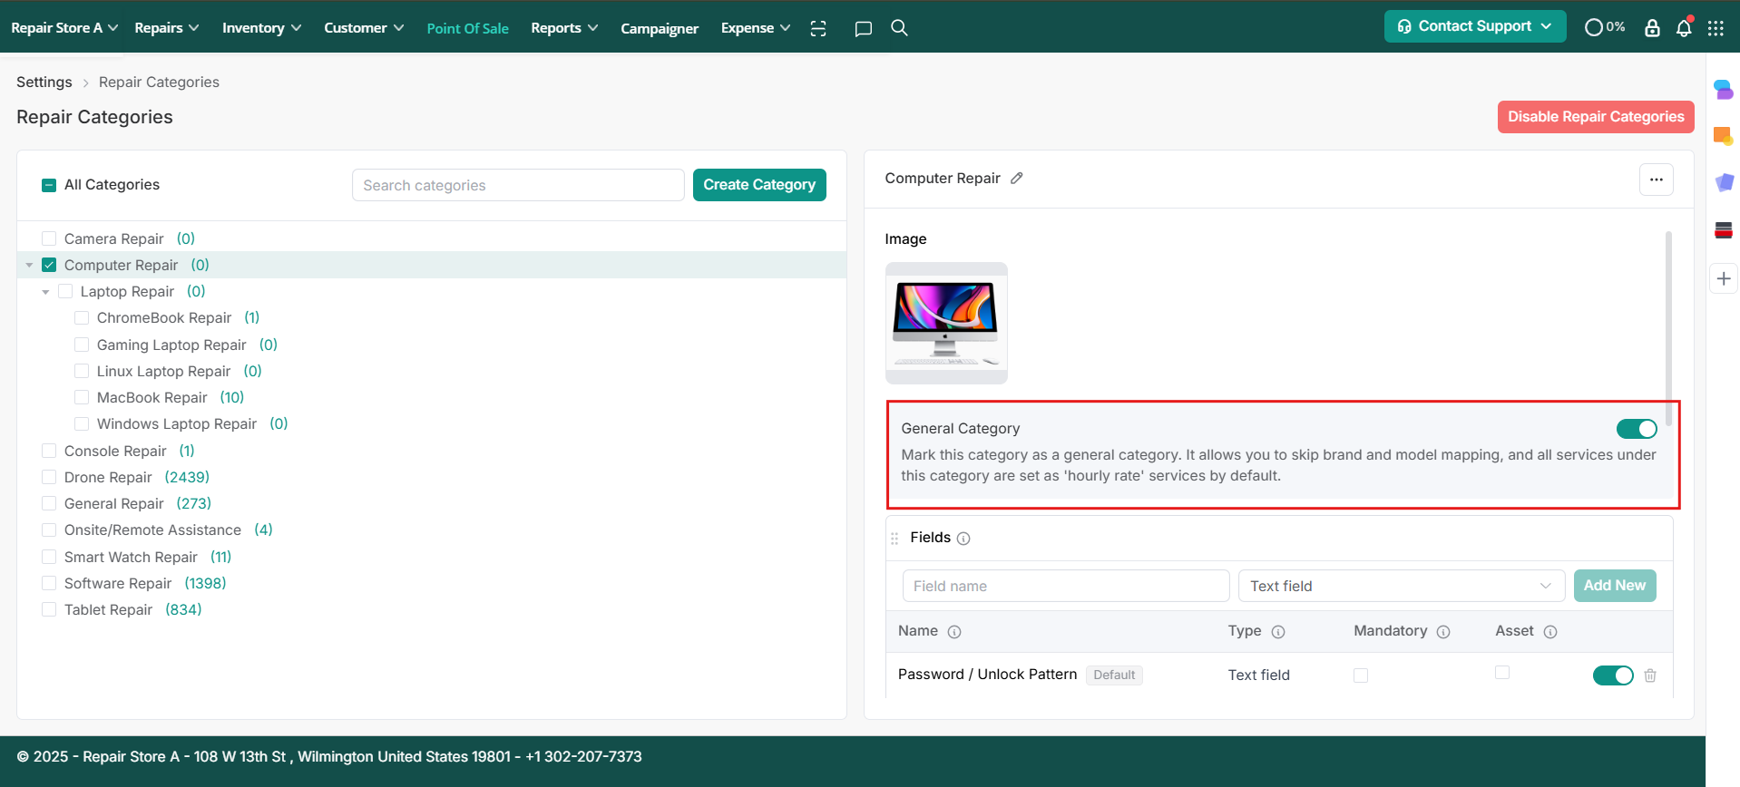Viewport: 1740px width, 787px height.
Task: Open the Inventory menu
Action: (x=261, y=28)
